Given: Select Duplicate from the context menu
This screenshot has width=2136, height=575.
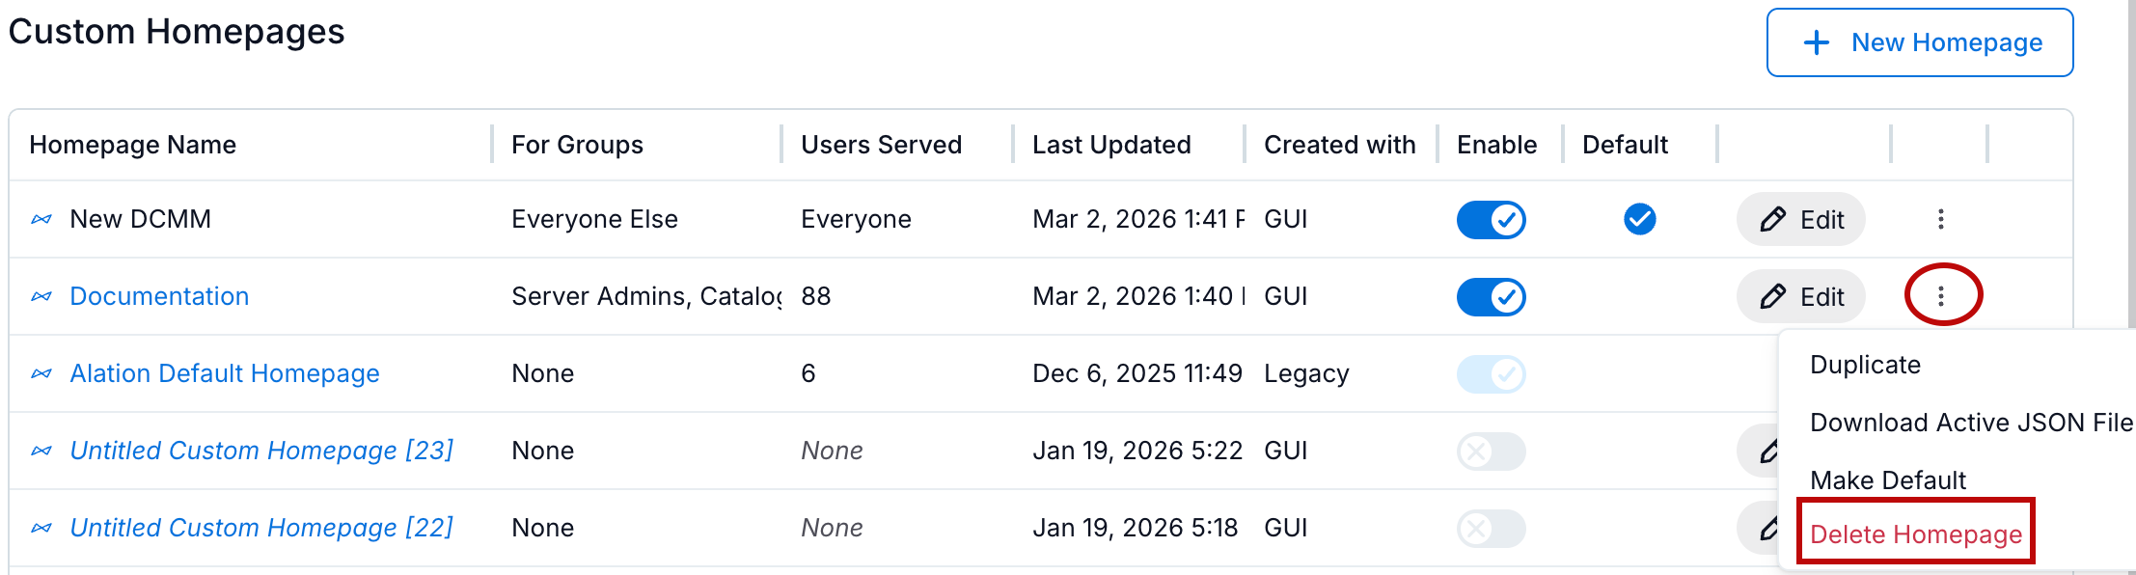Looking at the screenshot, I should click(1864, 365).
